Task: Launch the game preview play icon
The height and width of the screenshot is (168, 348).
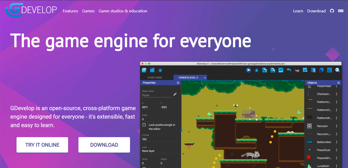Action: 248,70
